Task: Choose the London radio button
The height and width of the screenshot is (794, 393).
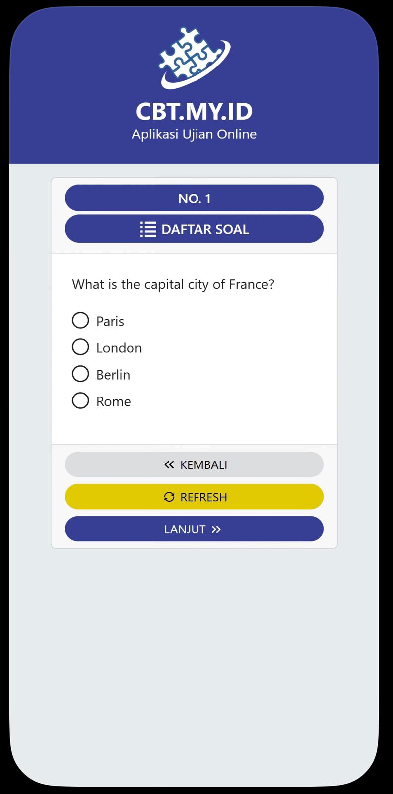Action: point(80,347)
